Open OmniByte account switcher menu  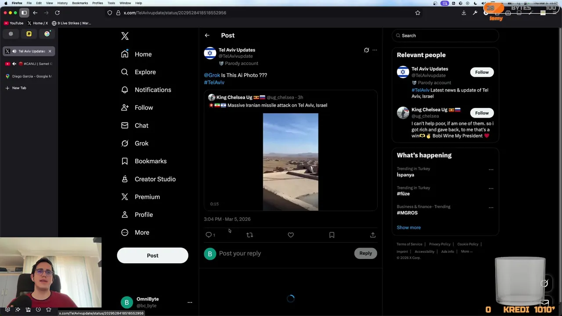(x=157, y=302)
